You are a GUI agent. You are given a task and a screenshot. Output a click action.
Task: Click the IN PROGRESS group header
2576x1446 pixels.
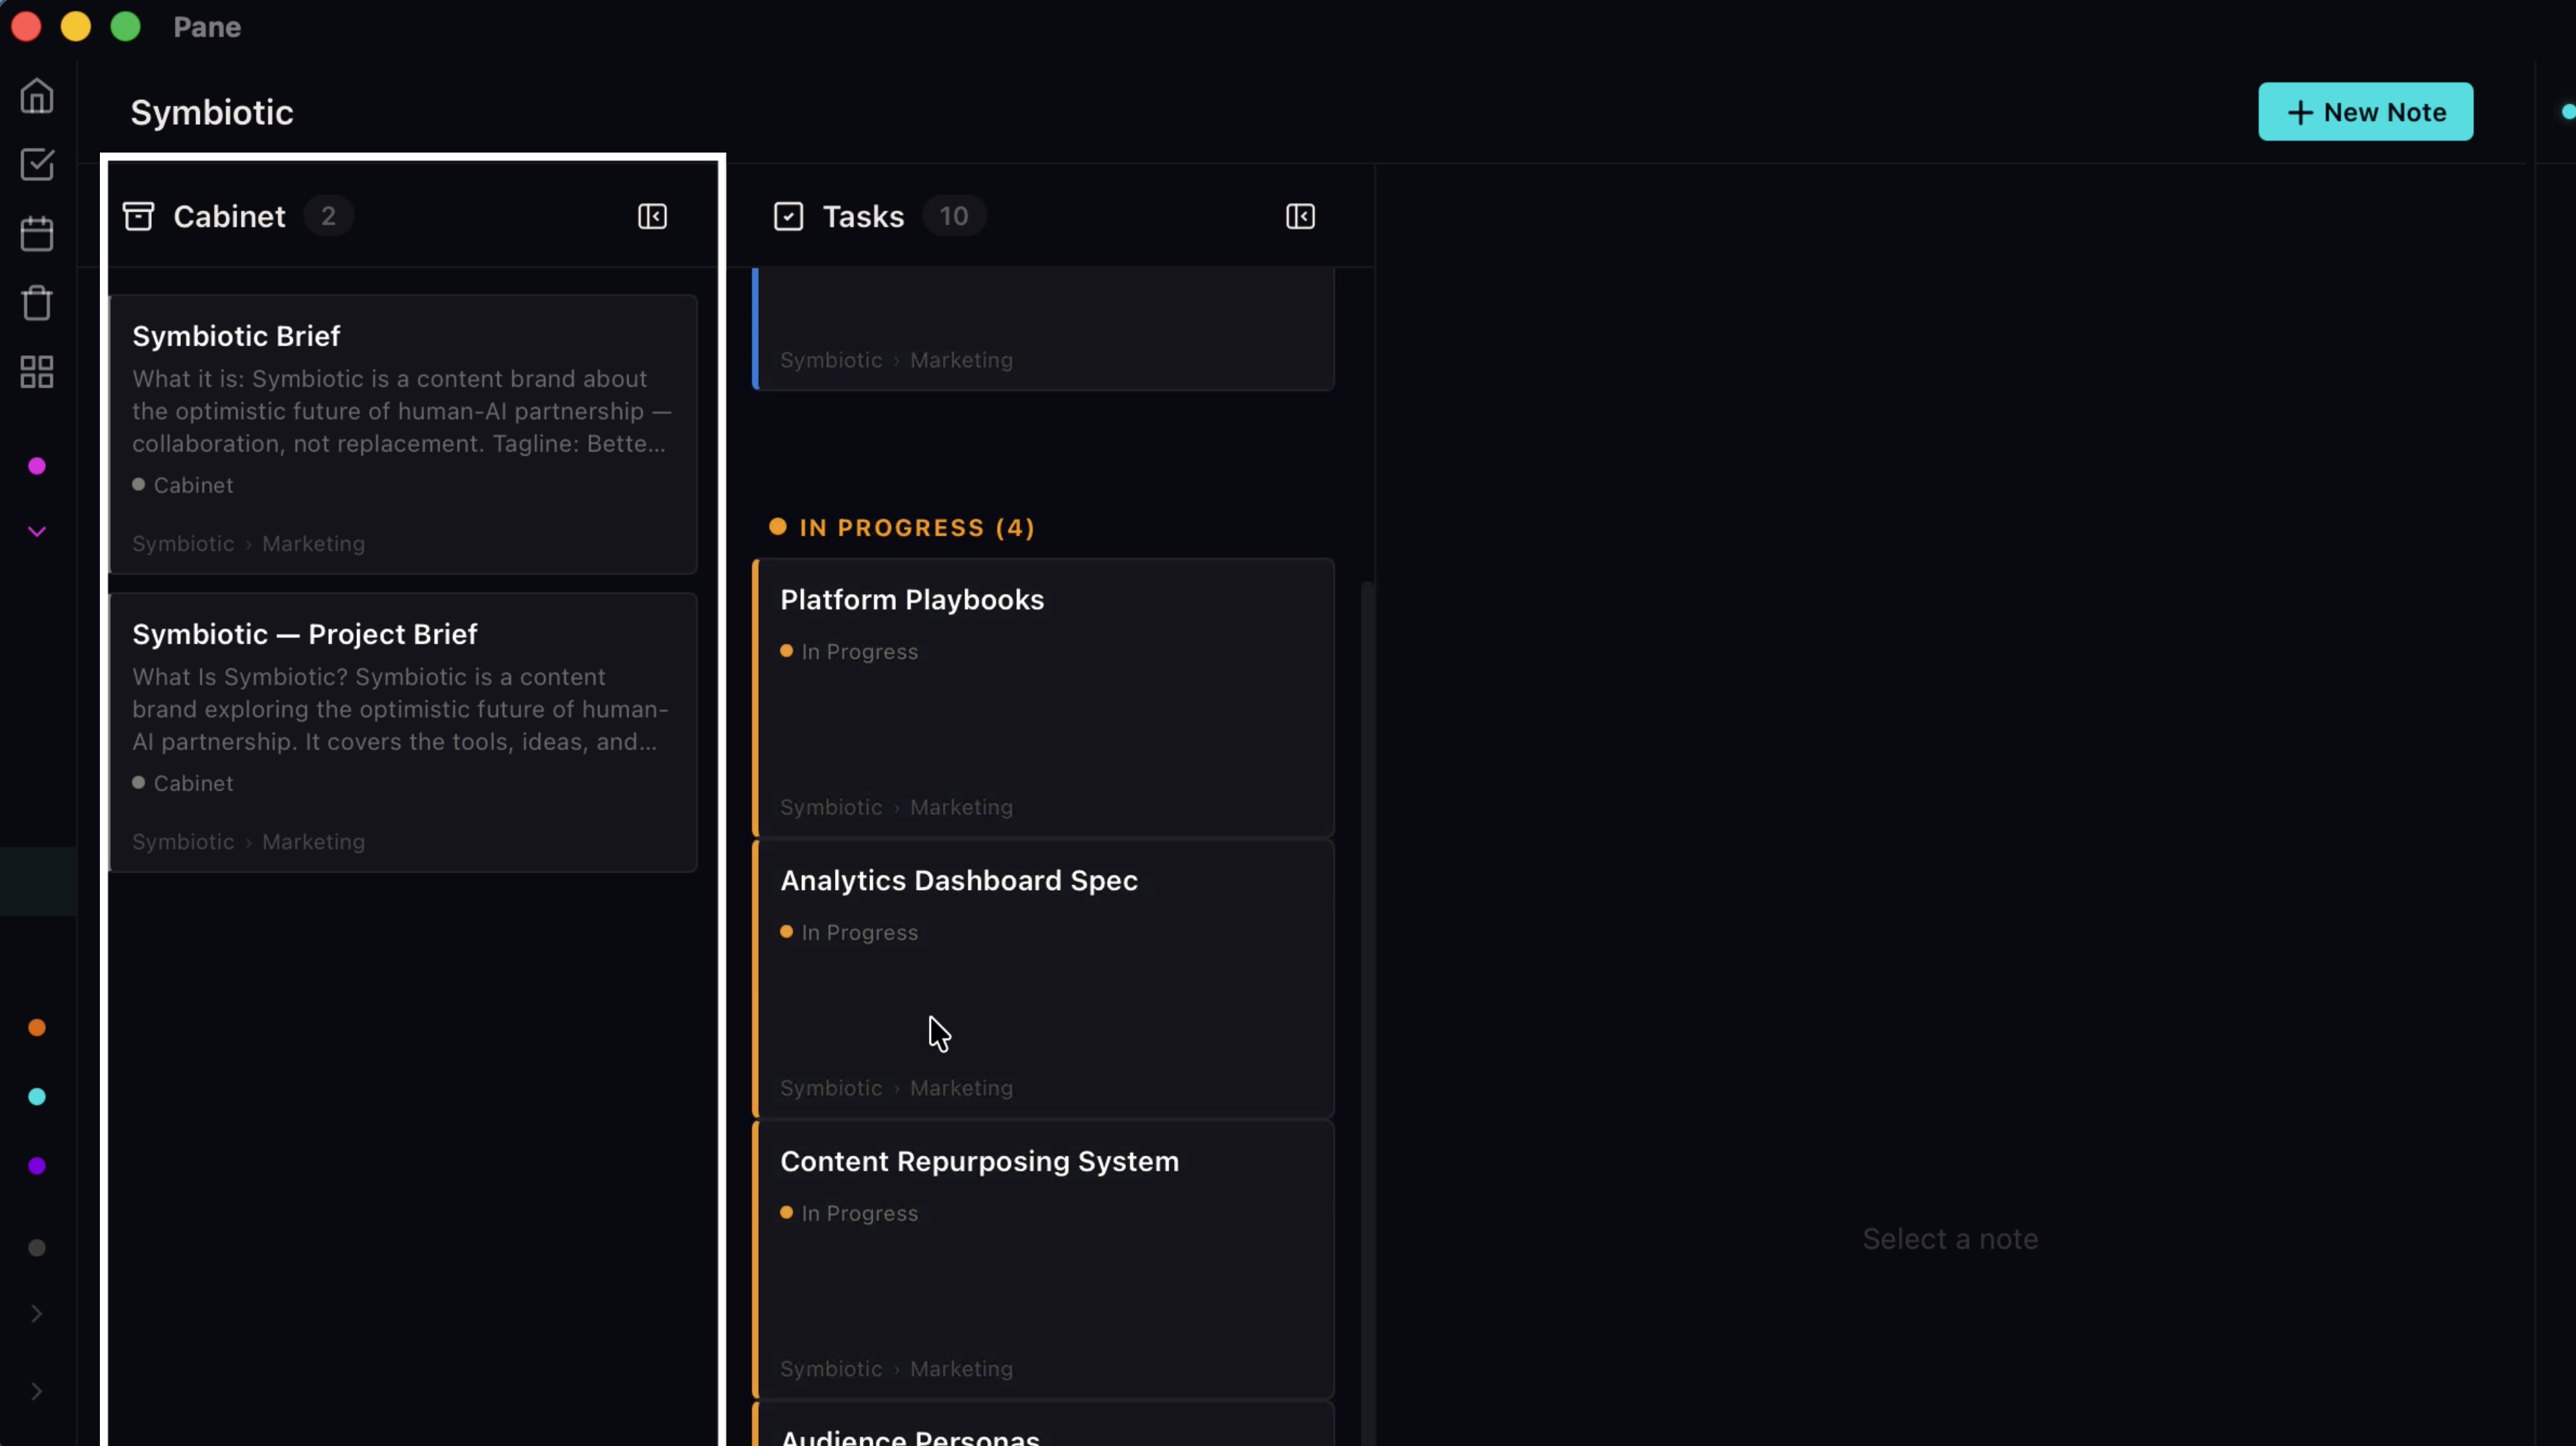[x=902, y=527]
